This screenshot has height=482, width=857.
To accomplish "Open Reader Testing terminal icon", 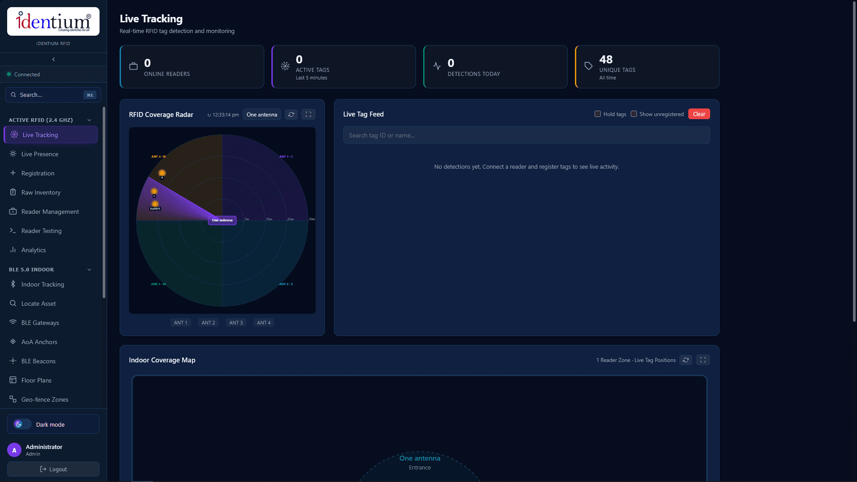I will click(x=13, y=231).
